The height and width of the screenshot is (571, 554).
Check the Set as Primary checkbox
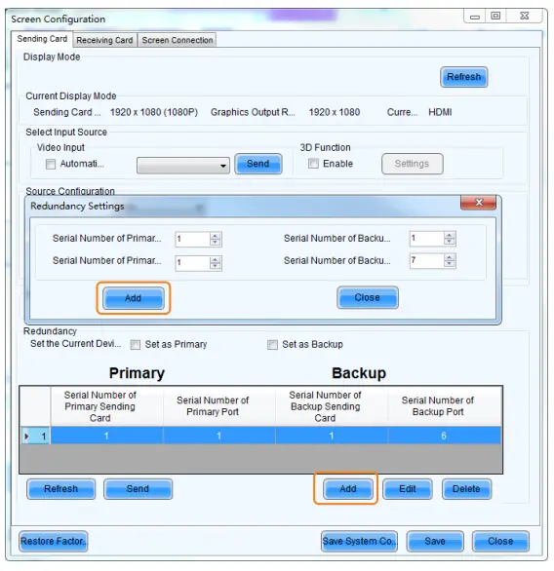[x=136, y=345]
